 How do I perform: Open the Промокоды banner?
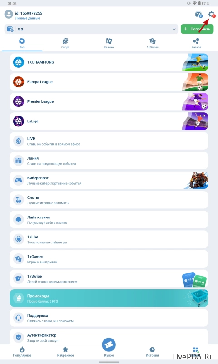click(109, 298)
